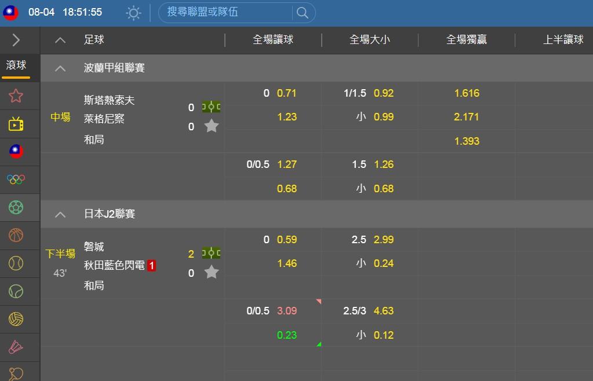Open favorites star in sidebar
Viewport: 593px width, 381px height.
16,96
